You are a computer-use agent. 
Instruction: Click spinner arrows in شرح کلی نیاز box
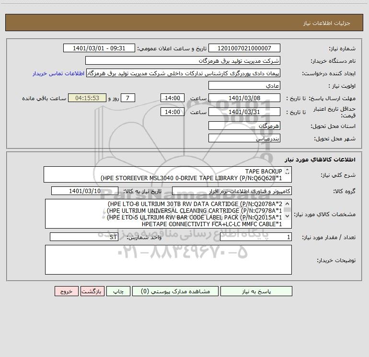287,172
